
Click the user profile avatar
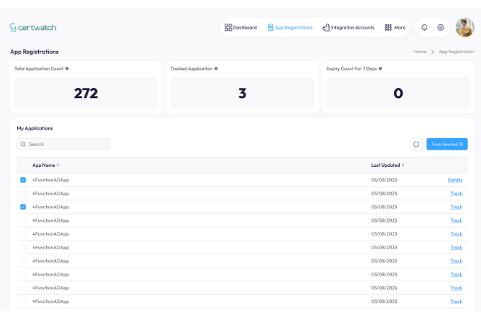(x=464, y=27)
